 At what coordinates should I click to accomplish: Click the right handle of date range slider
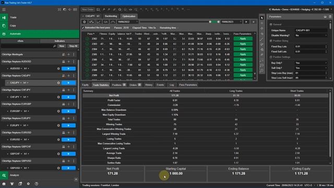point(218,22)
